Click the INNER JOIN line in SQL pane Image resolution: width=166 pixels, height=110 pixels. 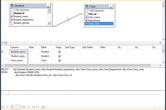(27, 72)
